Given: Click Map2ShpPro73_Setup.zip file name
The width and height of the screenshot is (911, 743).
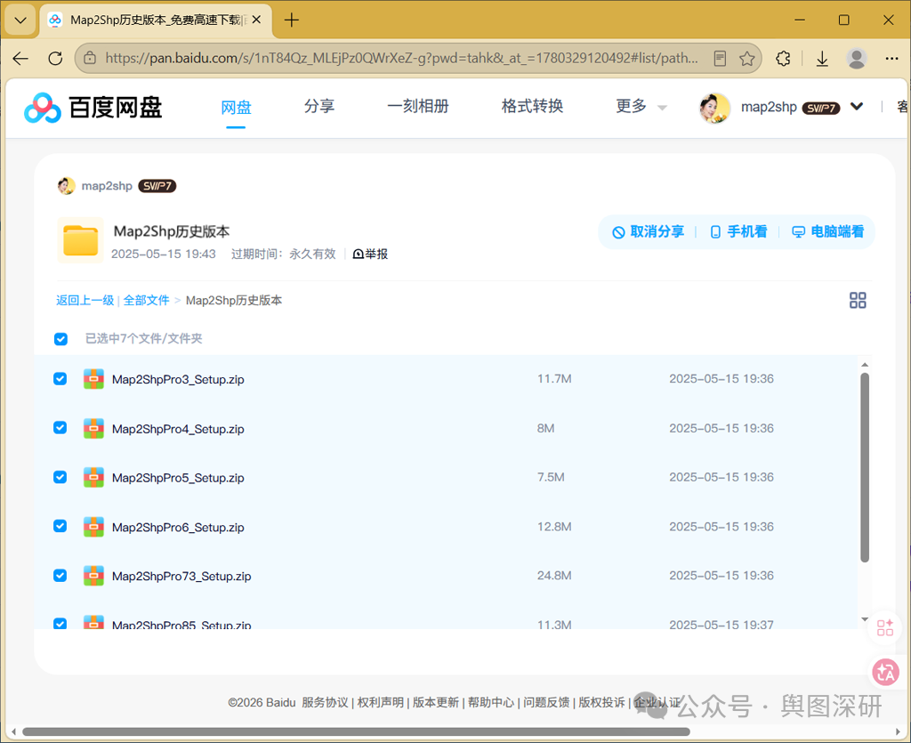Looking at the screenshot, I should 181,577.
